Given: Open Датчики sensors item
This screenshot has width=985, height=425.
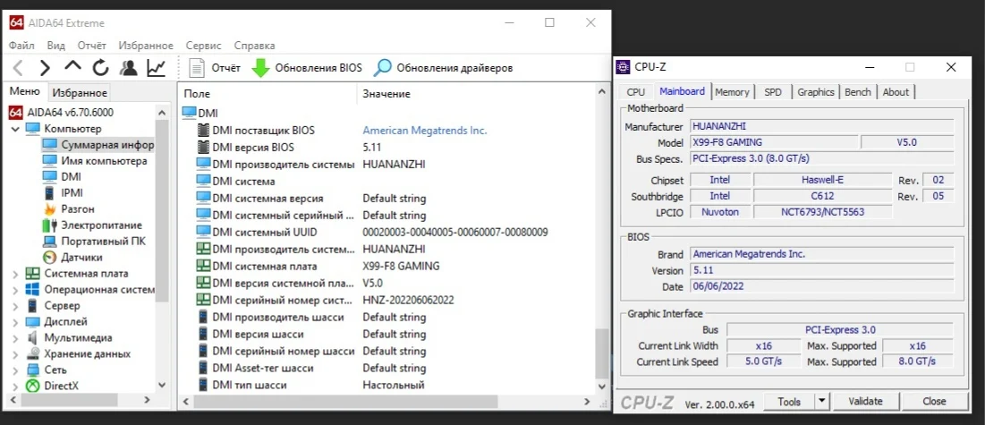Looking at the screenshot, I should (x=72, y=257).
